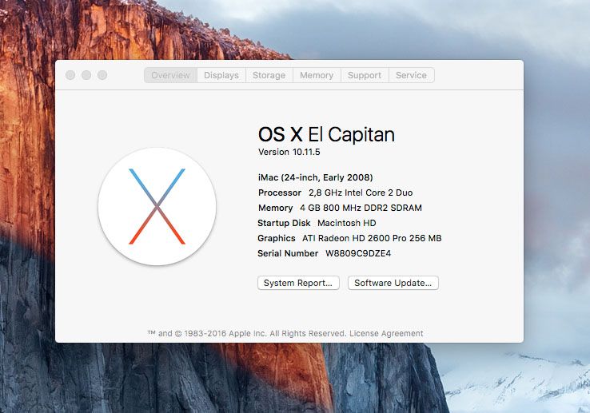Select the serial number W8809C9DZE4
Screen dimensions: 590x413
[x=358, y=253]
